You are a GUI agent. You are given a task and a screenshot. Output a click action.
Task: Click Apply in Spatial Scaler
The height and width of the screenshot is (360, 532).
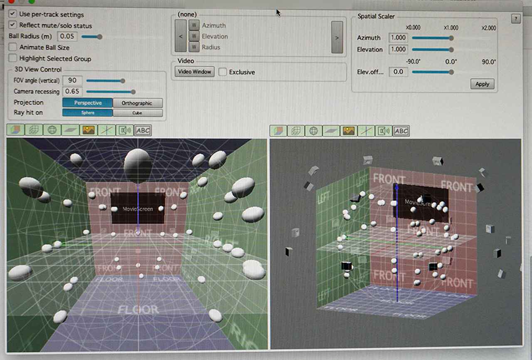click(x=482, y=84)
